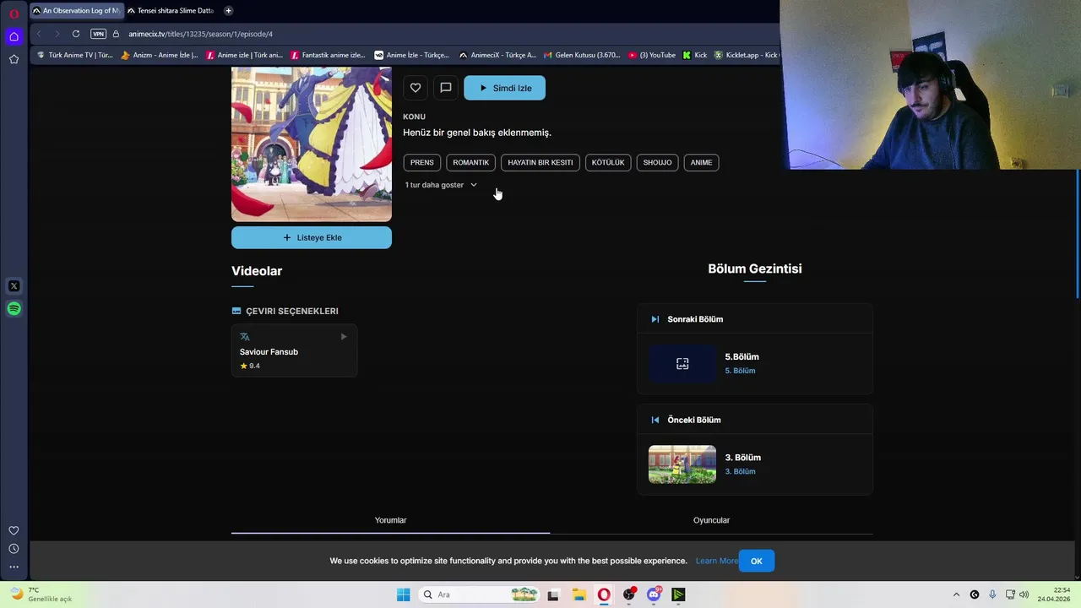Open 'Anime izle | Türk ani...' bookmark
The width and height of the screenshot is (1081, 608).
244,55
